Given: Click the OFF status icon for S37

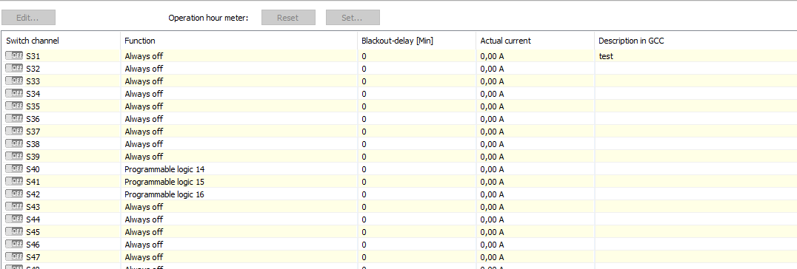Looking at the screenshot, I should point(14,132).
